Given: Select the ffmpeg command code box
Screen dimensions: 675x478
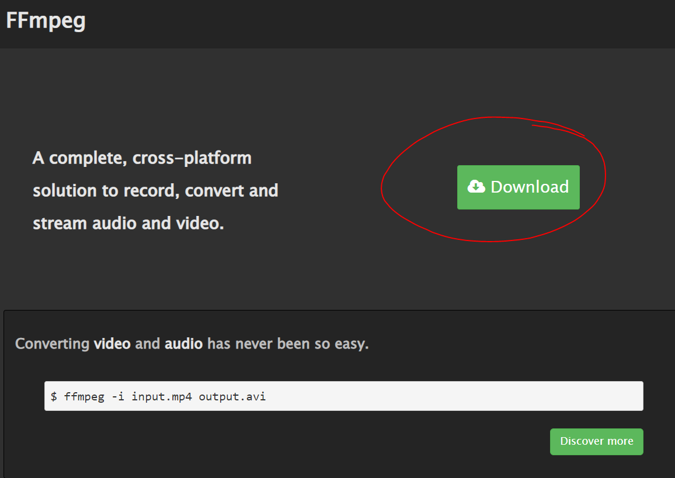Looking at the screenshot, I should (x=344, y=396).
